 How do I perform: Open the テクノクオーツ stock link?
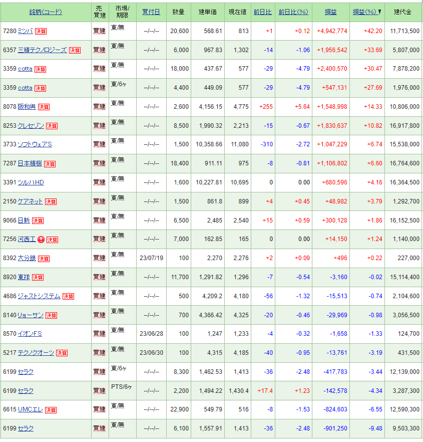[36, 353]
